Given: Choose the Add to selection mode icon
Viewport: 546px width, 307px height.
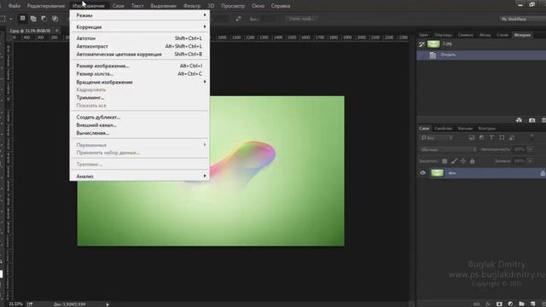Looking at the screenshot, I should [33, 19].
